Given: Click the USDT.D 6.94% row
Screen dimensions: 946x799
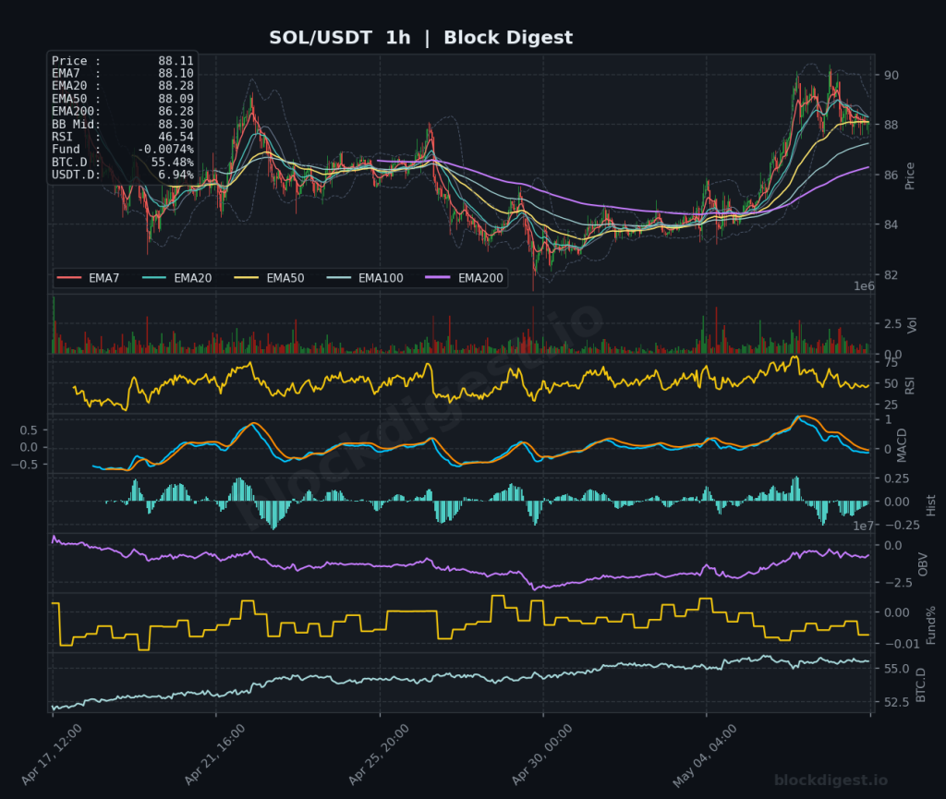Looking at the screenshot, I should tap(123, 175).
